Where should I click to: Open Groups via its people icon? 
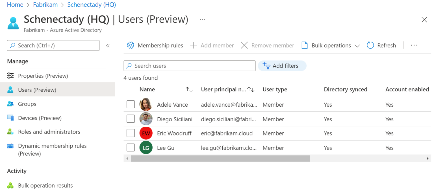(x=10, y=104)
